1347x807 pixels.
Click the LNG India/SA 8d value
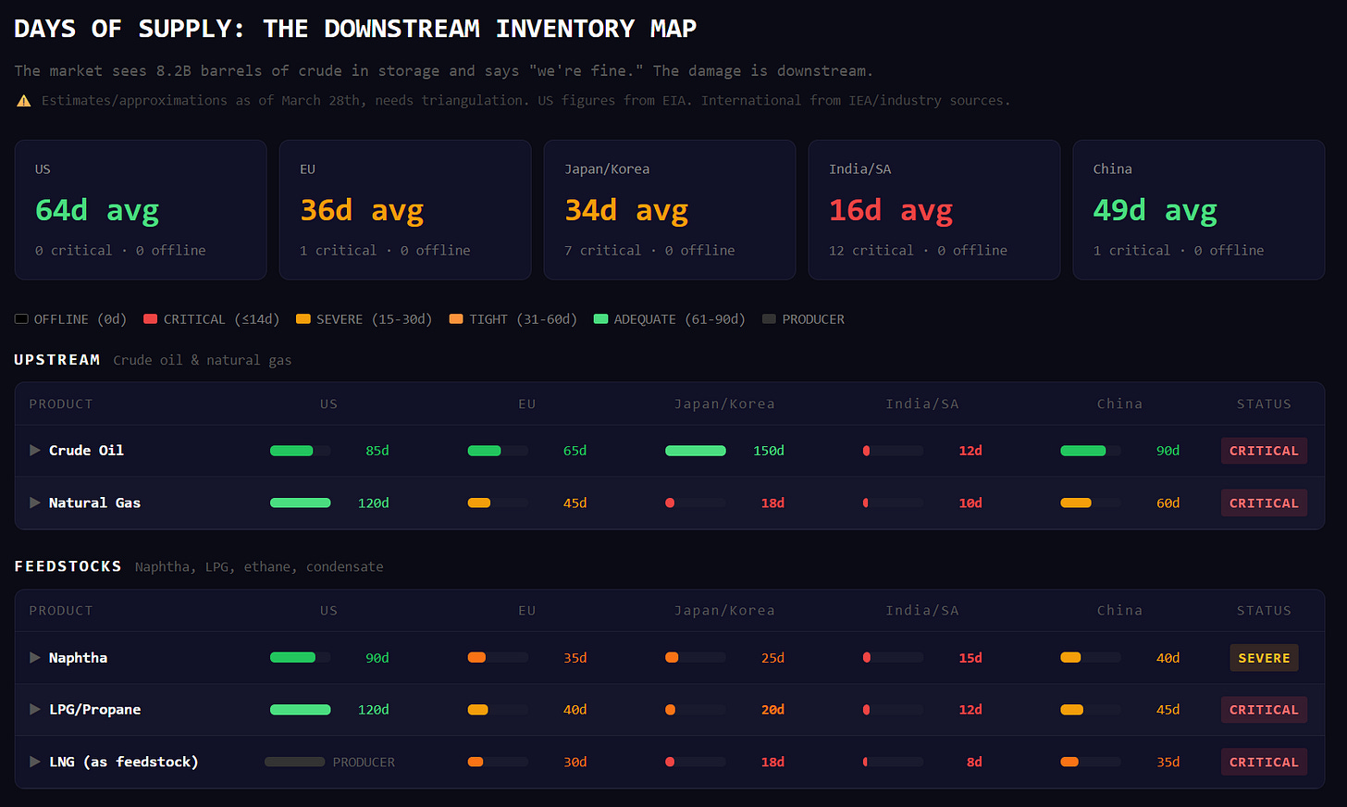[x=974, y=762]
